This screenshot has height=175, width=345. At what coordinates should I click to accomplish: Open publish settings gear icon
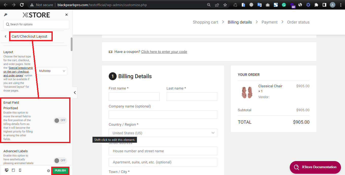pyautogui.click(x=48, y=171)
